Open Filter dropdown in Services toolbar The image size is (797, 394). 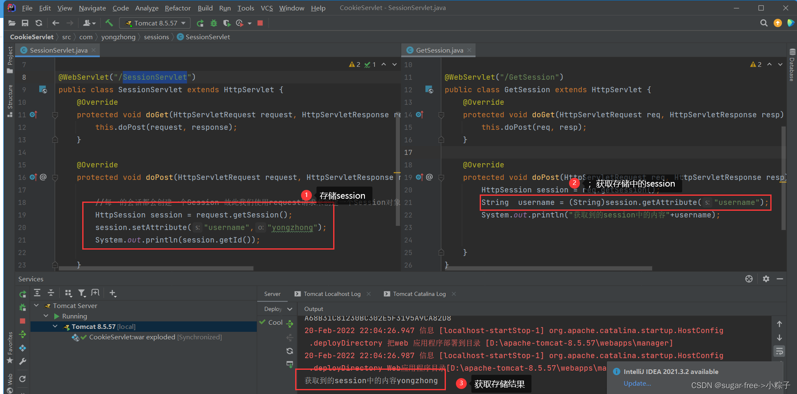[x=82, y=293]
